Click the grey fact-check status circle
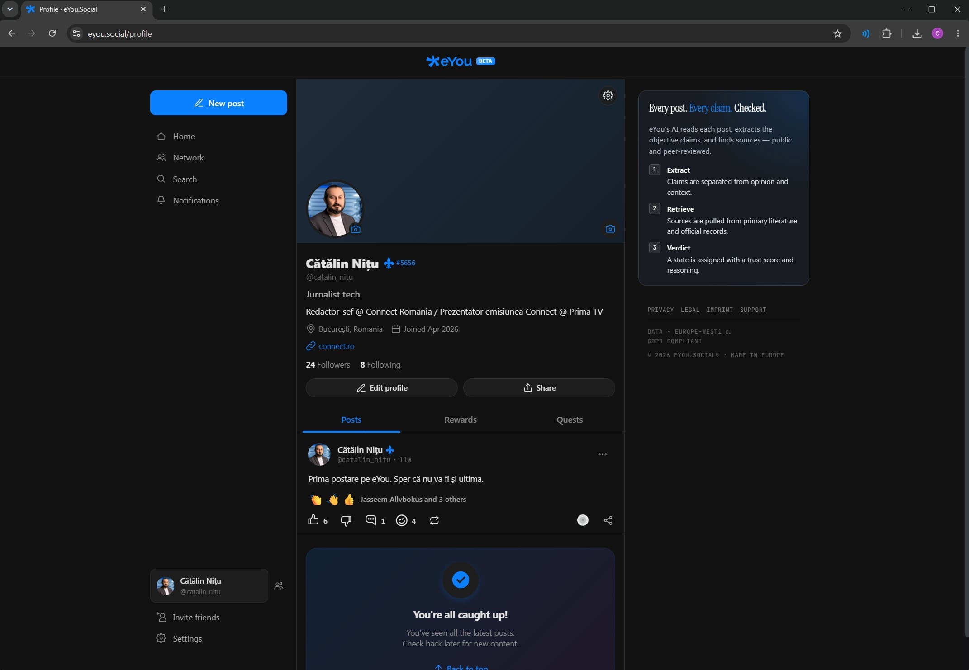 click(583, 520)
